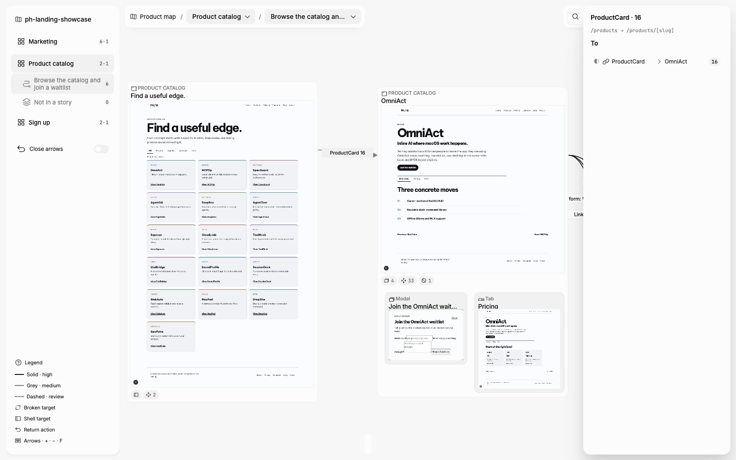Viewport: 736px width, 460px height.
Task: Expand the chevron before OmniAct in details panel
Action: pyautogui.click(x=659, y=62)
